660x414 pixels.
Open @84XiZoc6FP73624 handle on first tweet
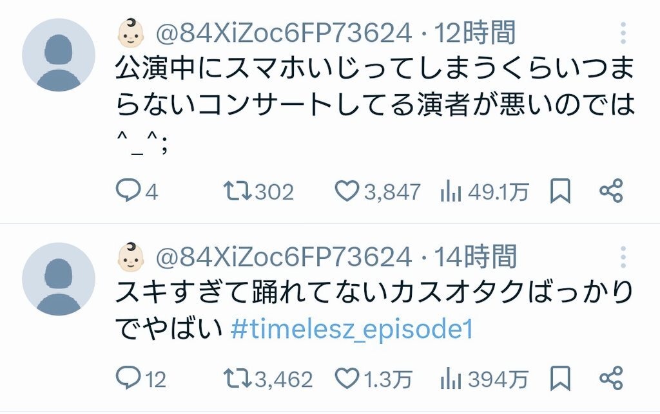284,33
